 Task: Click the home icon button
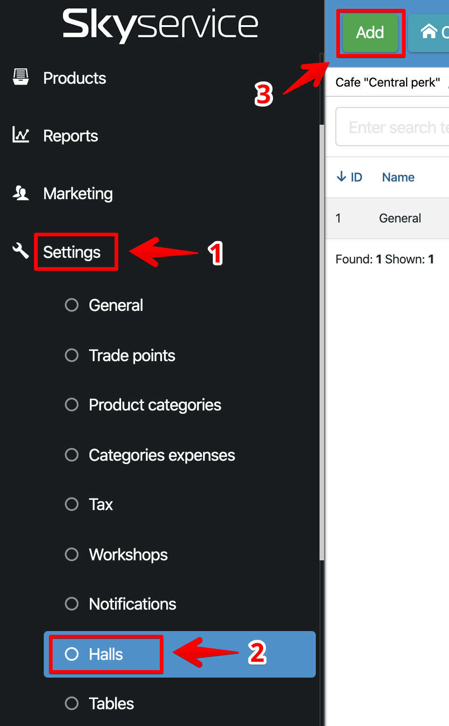coord(429,32)
